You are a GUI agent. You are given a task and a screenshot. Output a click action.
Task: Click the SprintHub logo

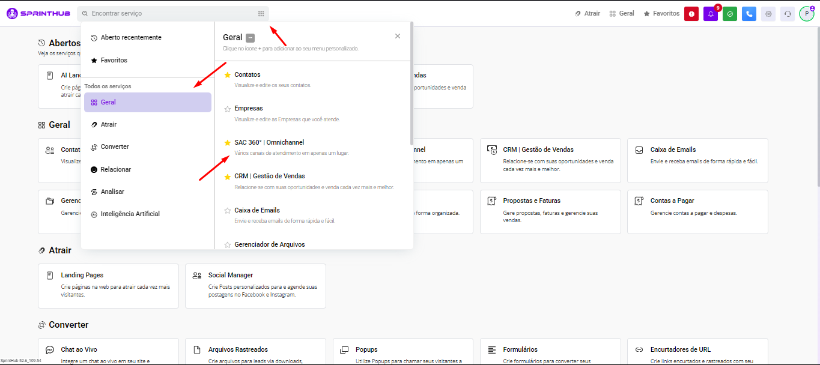(x=38, y=13)
